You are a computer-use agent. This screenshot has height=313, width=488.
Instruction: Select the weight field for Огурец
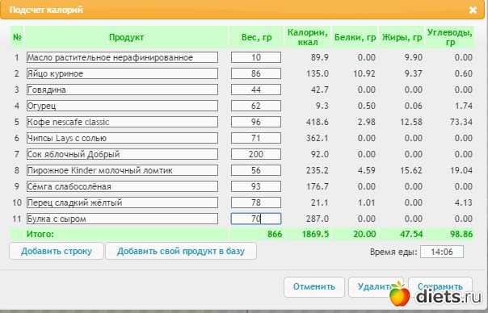coord(256,106)
